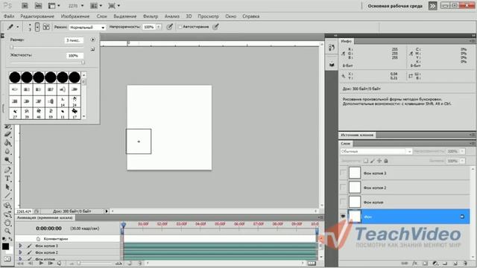Select the Pen tool

7,170
